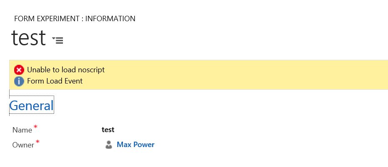Select the Name field value test
The image size is (388, 167).
[108, 130]
